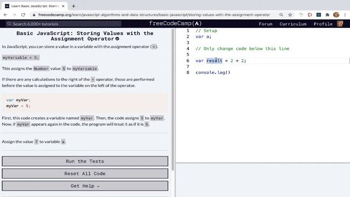Image resolution: width=350 pixels, height=197 pixels.
Task: Go forward with the browser forward arrow
Action: click(14, 15)
